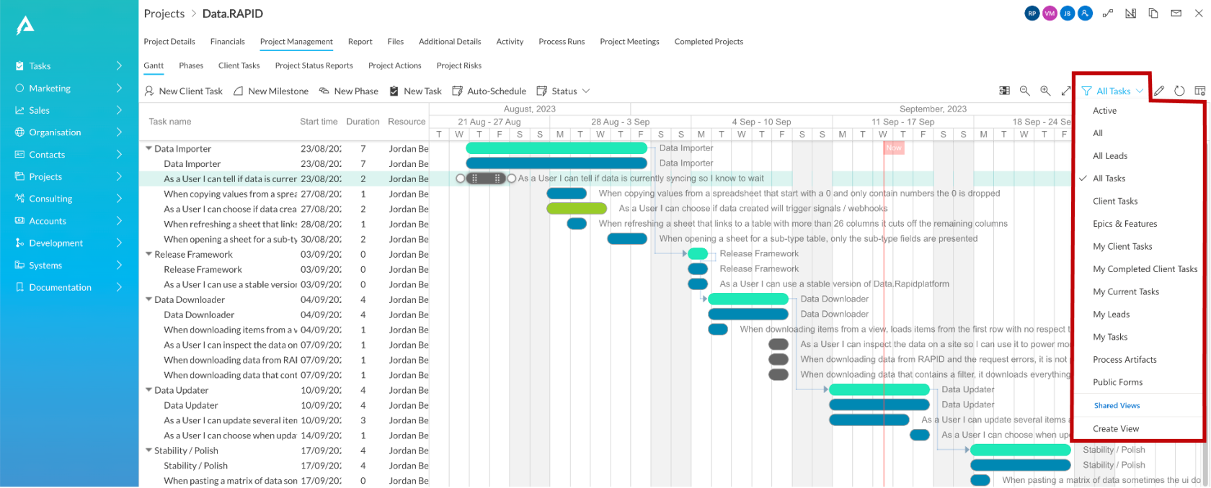Toggle the task grid collapse icon
Viewport: 1211px width, 488px height.
pyautogui.click(x=1004, y=91)
